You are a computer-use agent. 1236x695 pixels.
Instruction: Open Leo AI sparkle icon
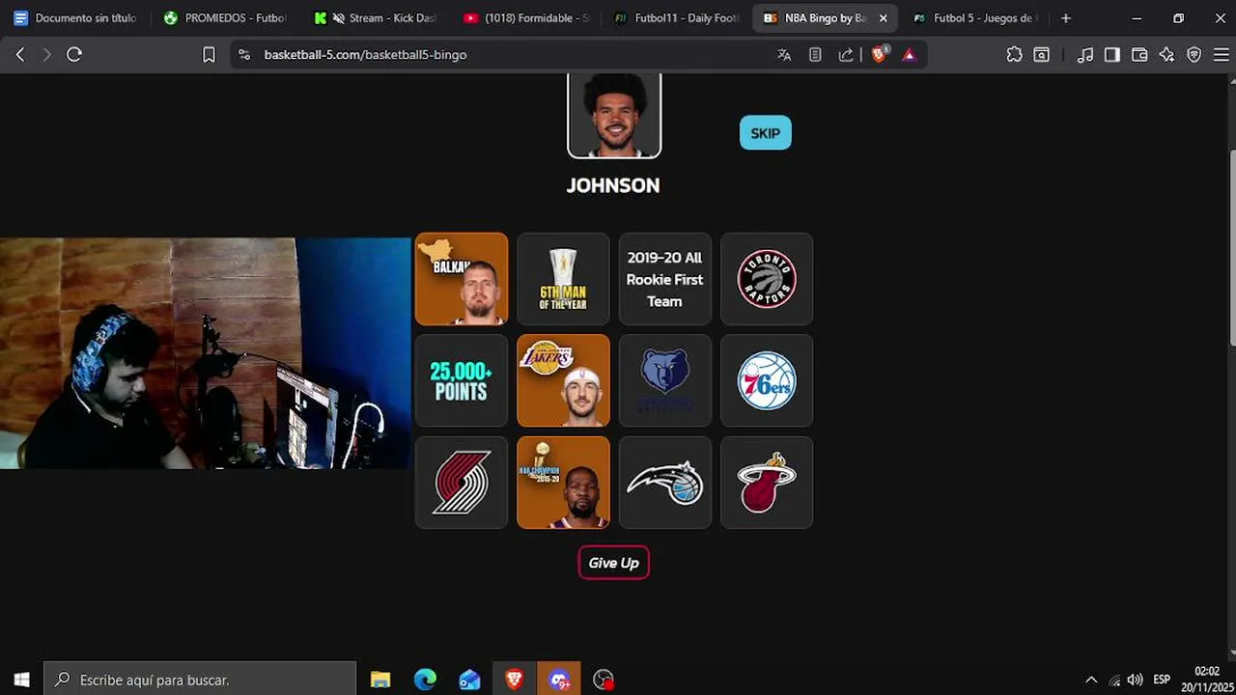[1166, 55]
